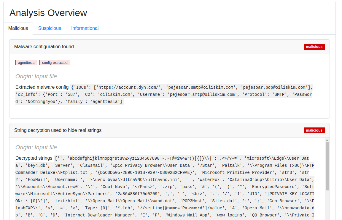Click Origin: Input file under String decryption
Image resolution: width=342 pixels, height=220 pixels.
[x=36, y=147]
